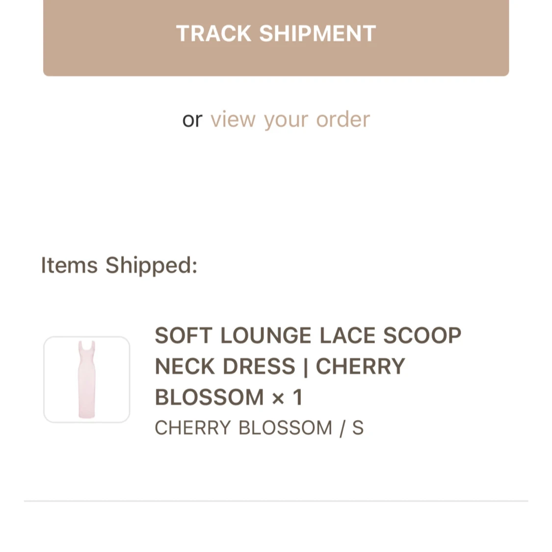The height and width of the screenshot is (552, 552).
Task: Click the word 'view' in the tan link
Action: coord(233,120)
